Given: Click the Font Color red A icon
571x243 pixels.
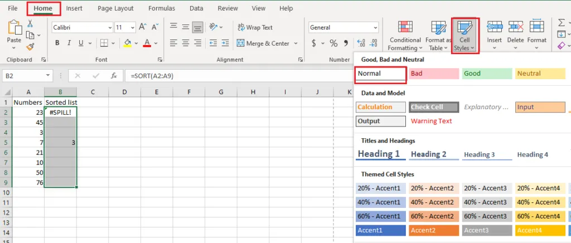Looking at the screenshot, I should click(x=147, y=43).
